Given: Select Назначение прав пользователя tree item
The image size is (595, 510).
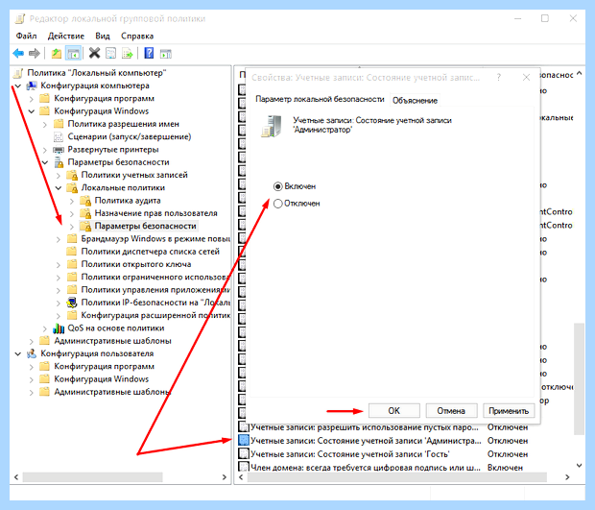Looking at the screenshot, I should 156,213.
